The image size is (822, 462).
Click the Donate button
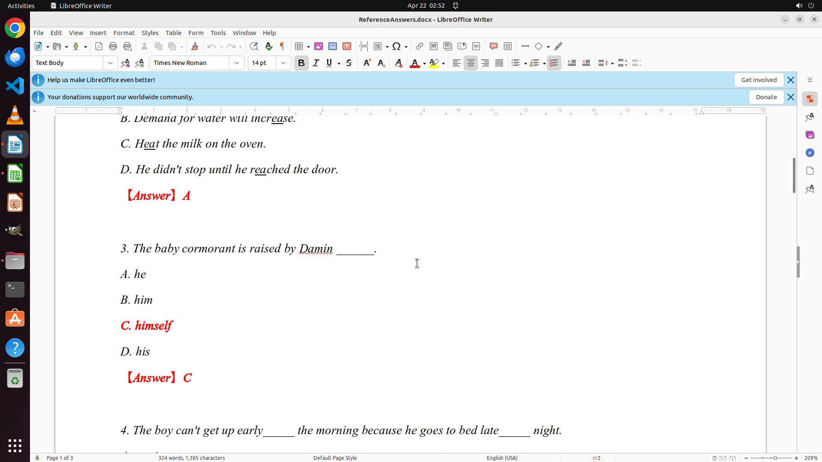[766, 97]
